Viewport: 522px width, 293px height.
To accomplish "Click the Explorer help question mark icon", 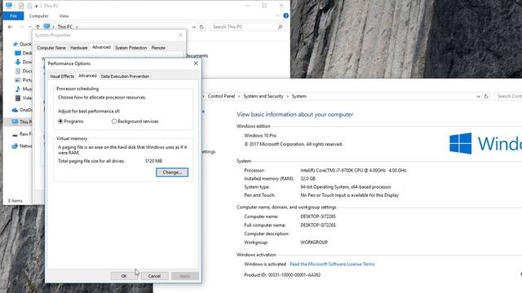I will [x=285, y=15].
